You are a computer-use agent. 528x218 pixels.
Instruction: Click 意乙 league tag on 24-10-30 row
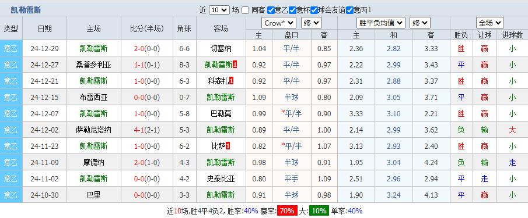click(x=11, y=195)
